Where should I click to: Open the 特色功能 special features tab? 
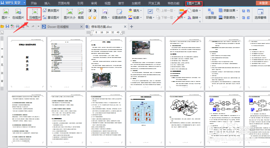pos(174,3)
